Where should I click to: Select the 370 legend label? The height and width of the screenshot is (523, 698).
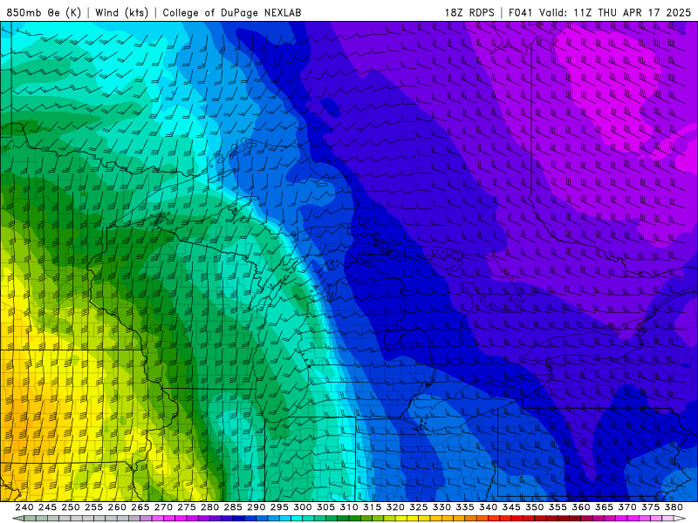click(627, 507)
